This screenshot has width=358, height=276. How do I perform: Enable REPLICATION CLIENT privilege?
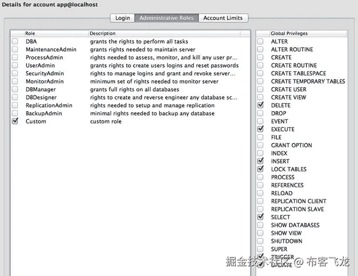tap(260, 201)
